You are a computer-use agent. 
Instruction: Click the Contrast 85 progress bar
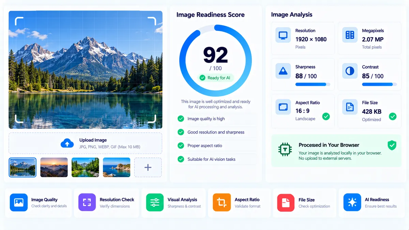pyautogui.click(x=380, y=84)
